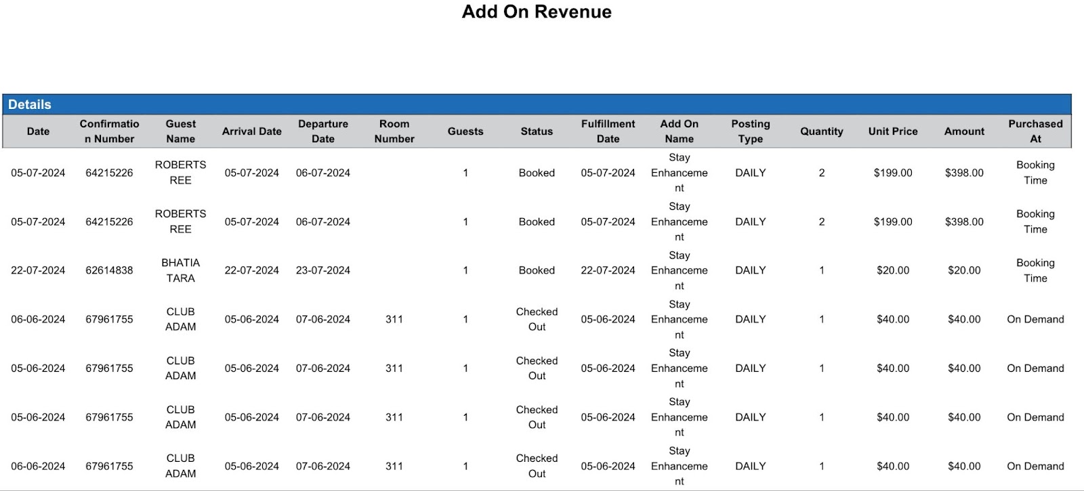Click the Add On Revenue report title

point(537,12)
